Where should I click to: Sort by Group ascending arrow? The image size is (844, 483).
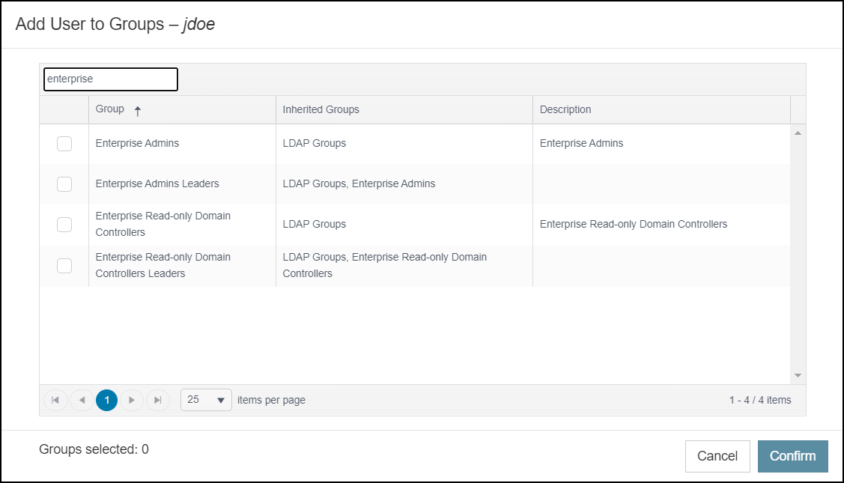(138, 111)
